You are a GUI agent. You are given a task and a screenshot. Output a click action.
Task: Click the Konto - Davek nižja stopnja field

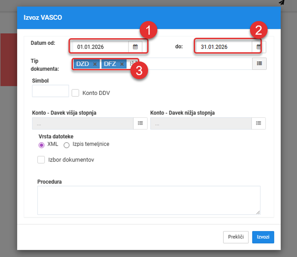pyautogui.click(x=201, y=123)
